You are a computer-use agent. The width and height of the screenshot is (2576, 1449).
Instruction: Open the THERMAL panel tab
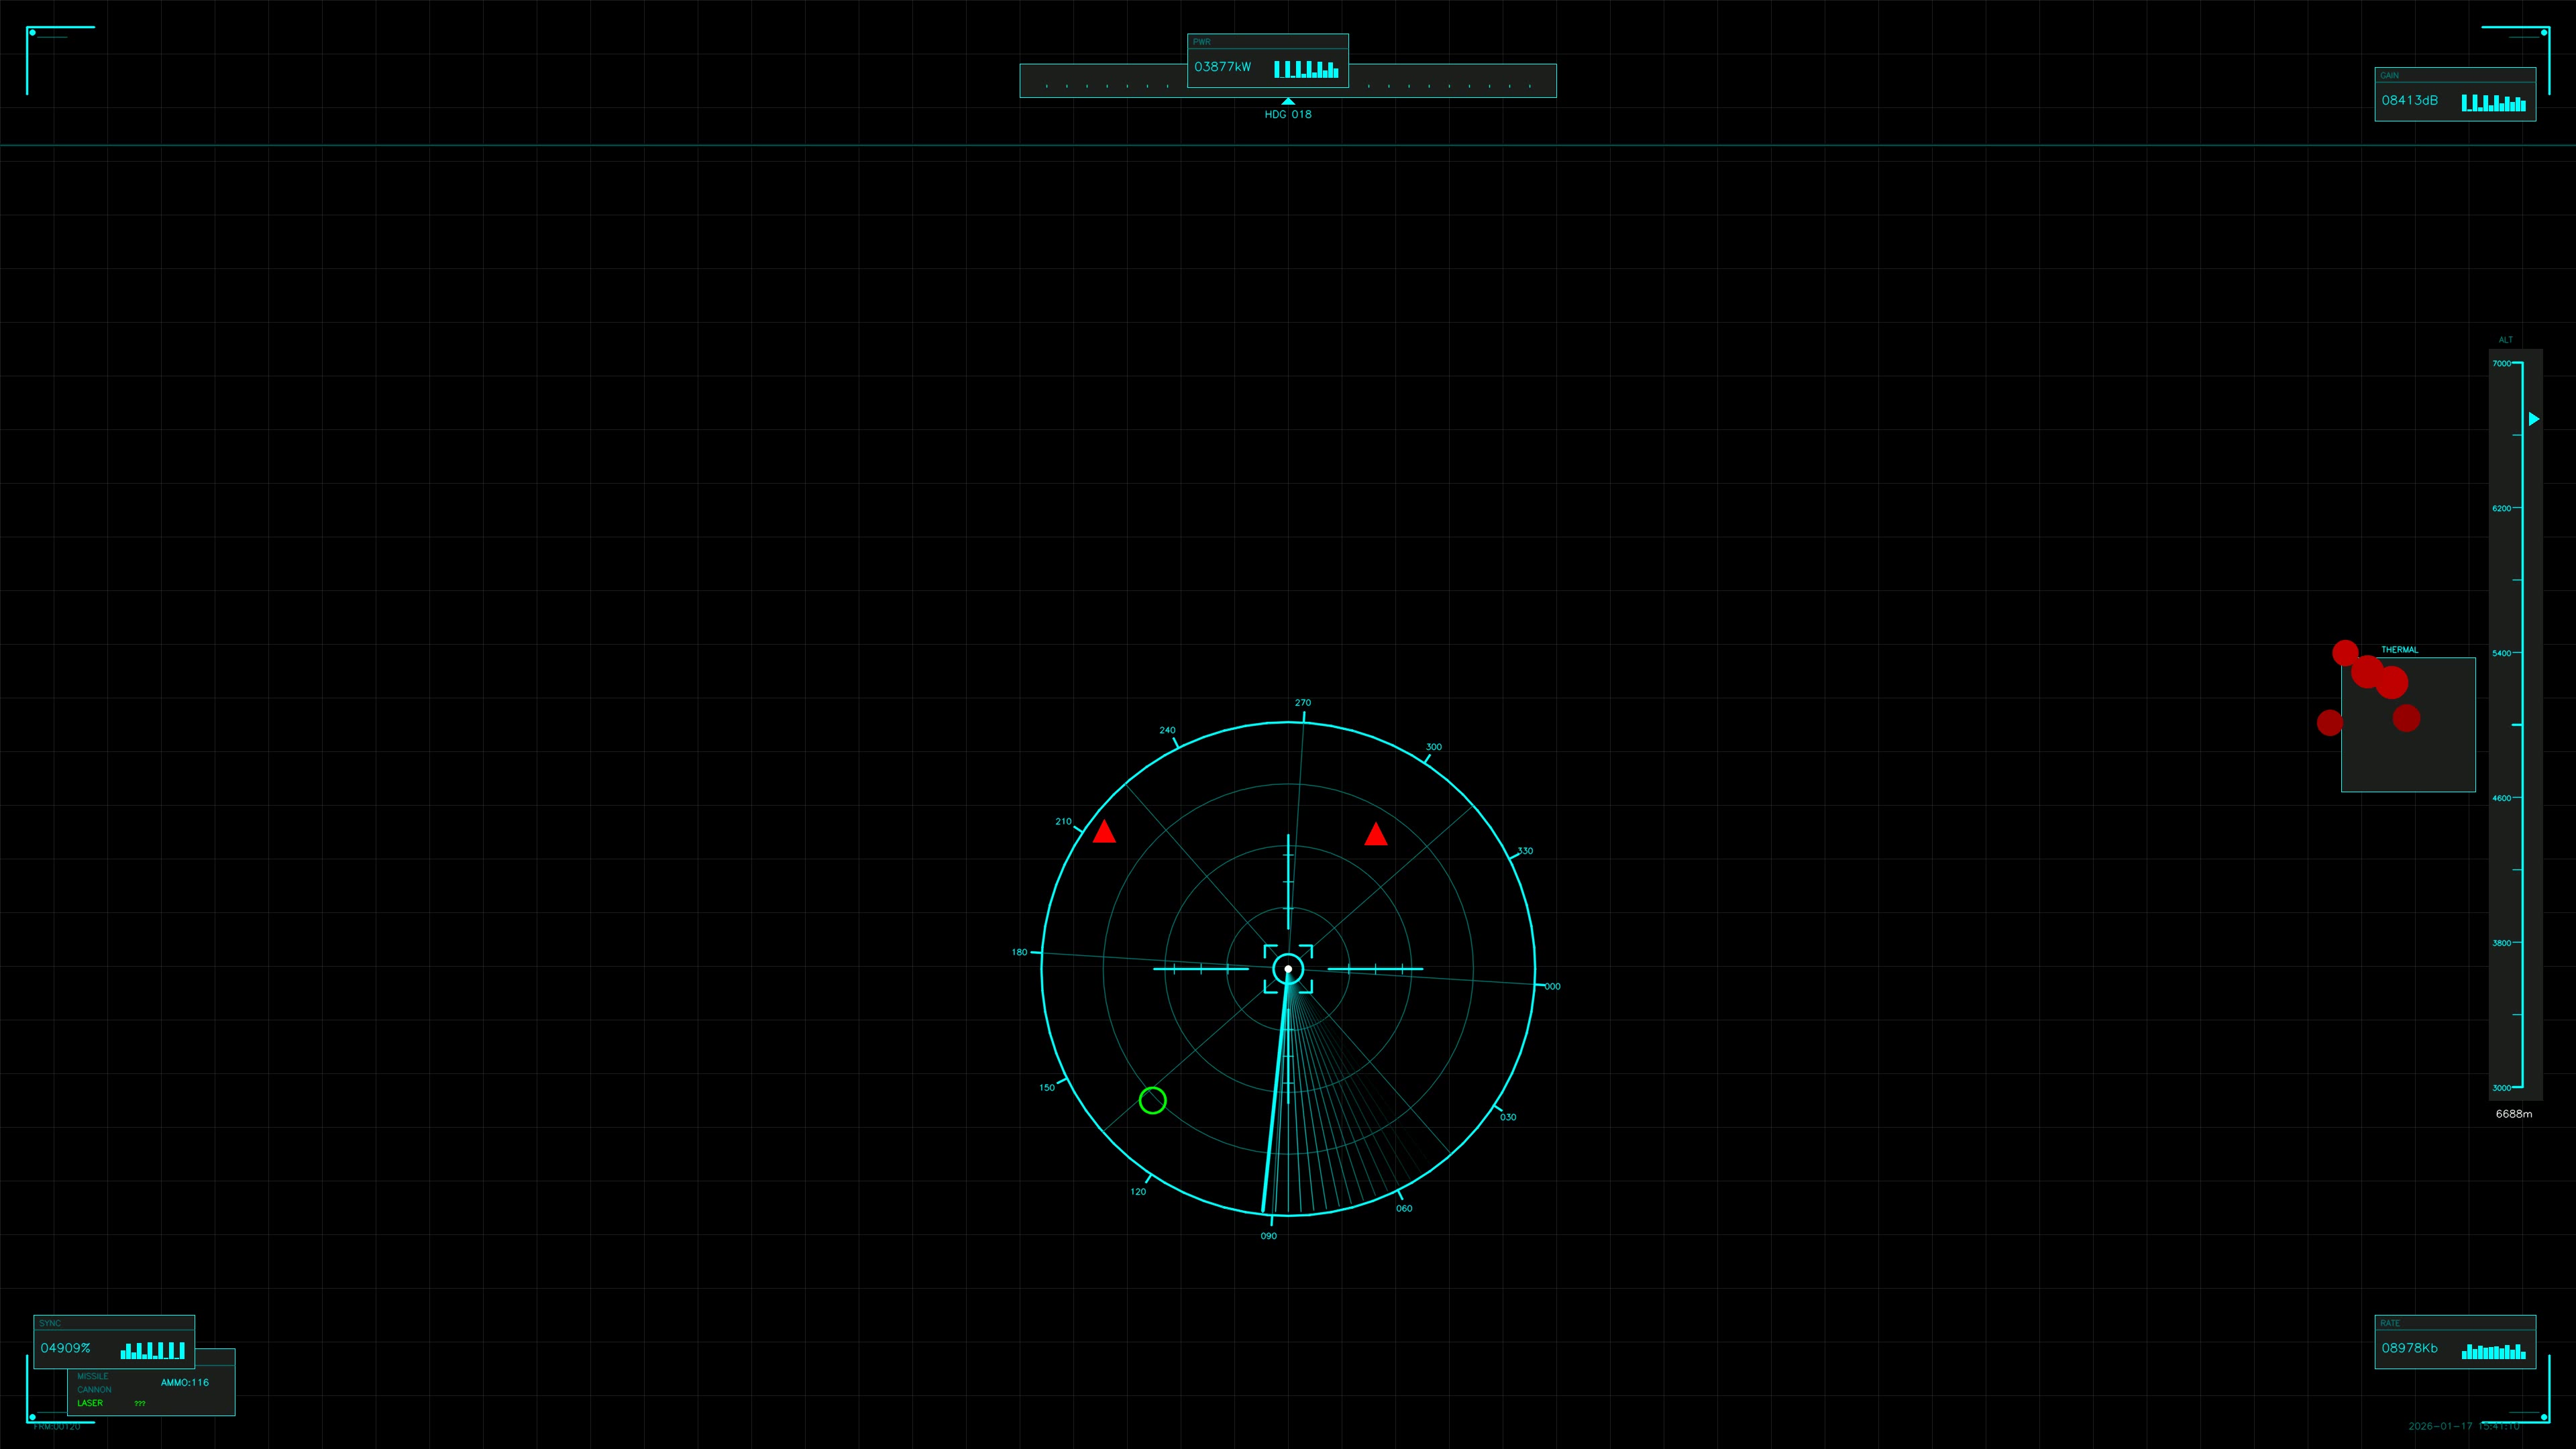pyautogui.click(x=2399, y=650)
